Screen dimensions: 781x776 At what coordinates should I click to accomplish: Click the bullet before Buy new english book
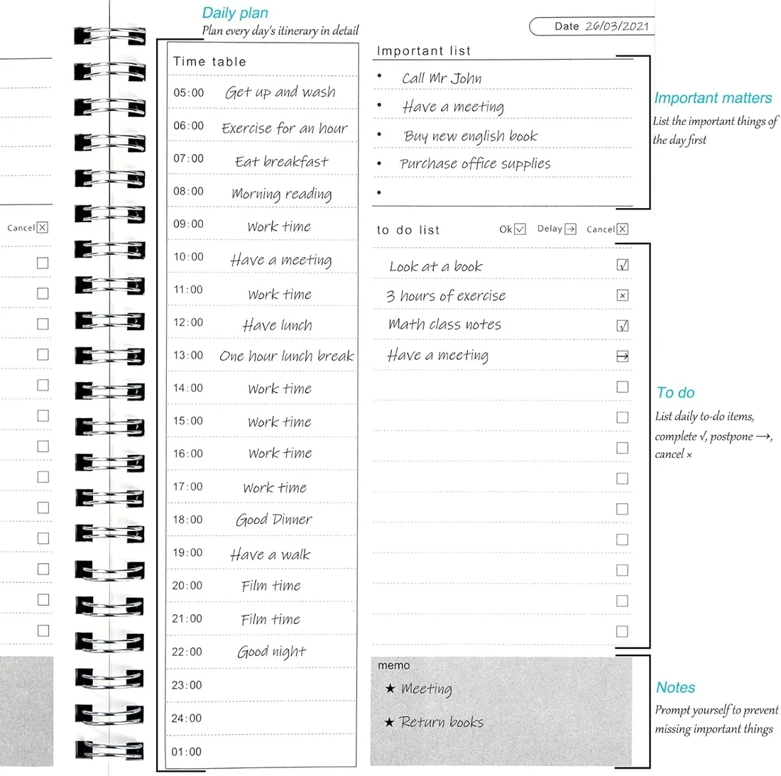(x=380, y=135)
